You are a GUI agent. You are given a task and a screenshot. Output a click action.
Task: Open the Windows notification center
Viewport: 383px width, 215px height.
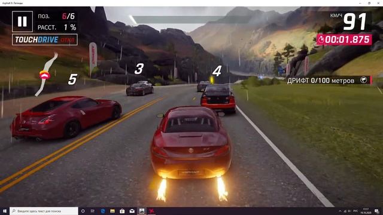click(377, 211)
